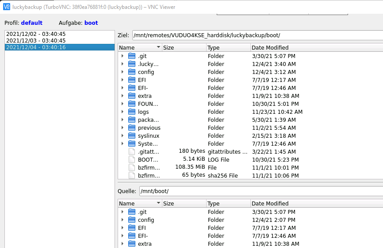383x248 pixels.
Task: Expand the FOUN... folder in Ziel tree
Action: click(x=123, y=104)
